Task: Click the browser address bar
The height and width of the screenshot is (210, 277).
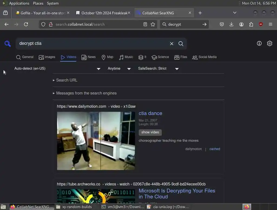Action: point(98,24)
